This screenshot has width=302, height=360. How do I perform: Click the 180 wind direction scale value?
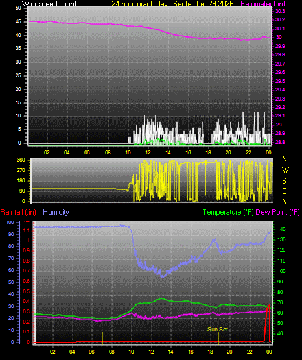(x=21, y=180)
